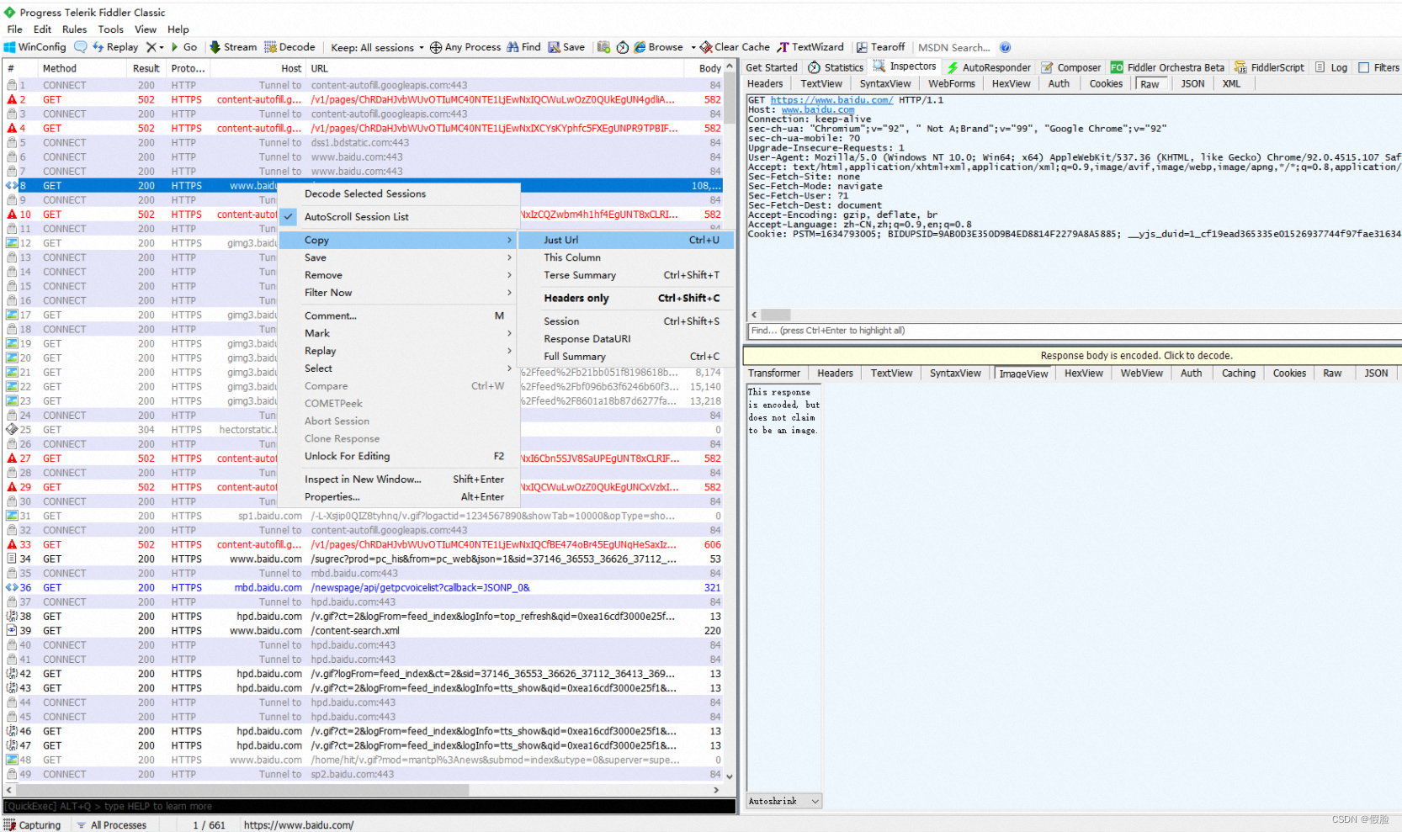Toggle the Capturing status bar indicator
This screenshot has height=832, width=1402.
point(33,825)
